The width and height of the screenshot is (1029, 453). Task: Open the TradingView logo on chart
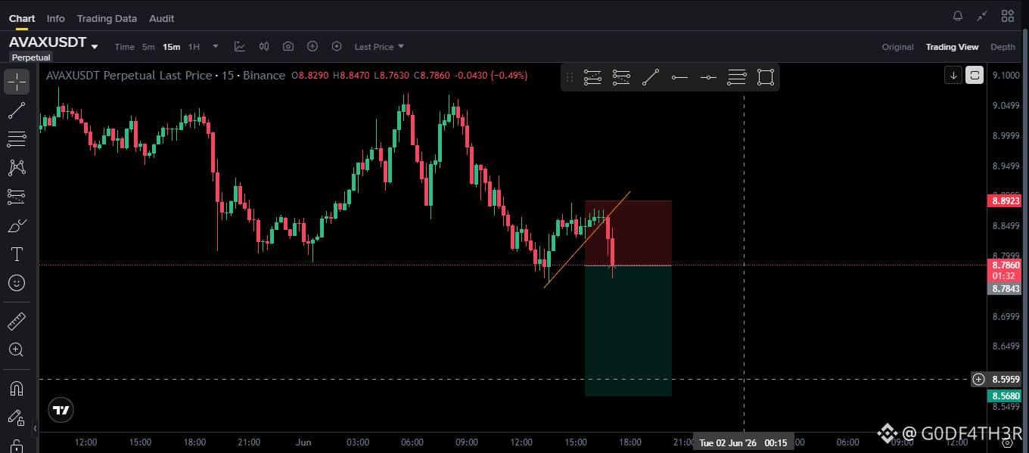point(61,411)
